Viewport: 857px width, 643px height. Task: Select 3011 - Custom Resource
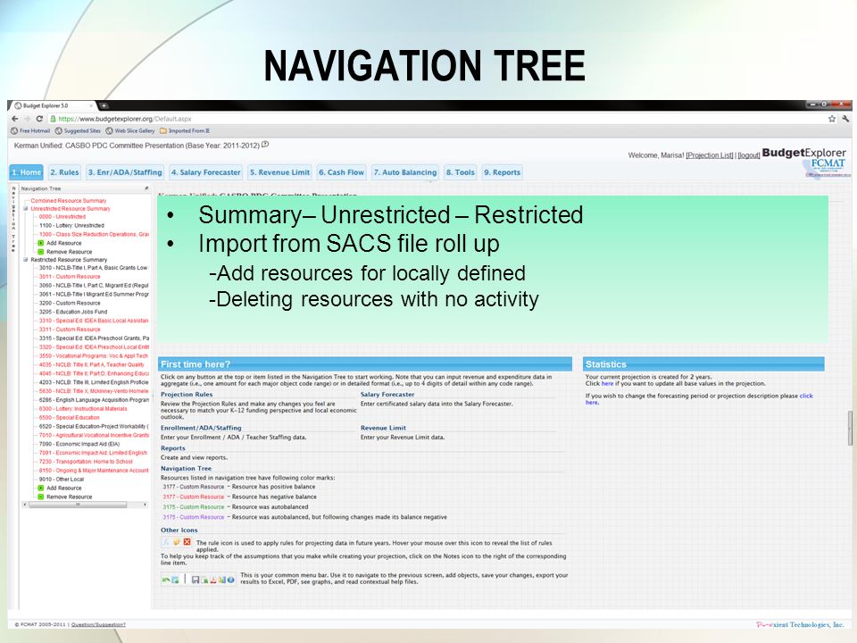coord(70,277)
